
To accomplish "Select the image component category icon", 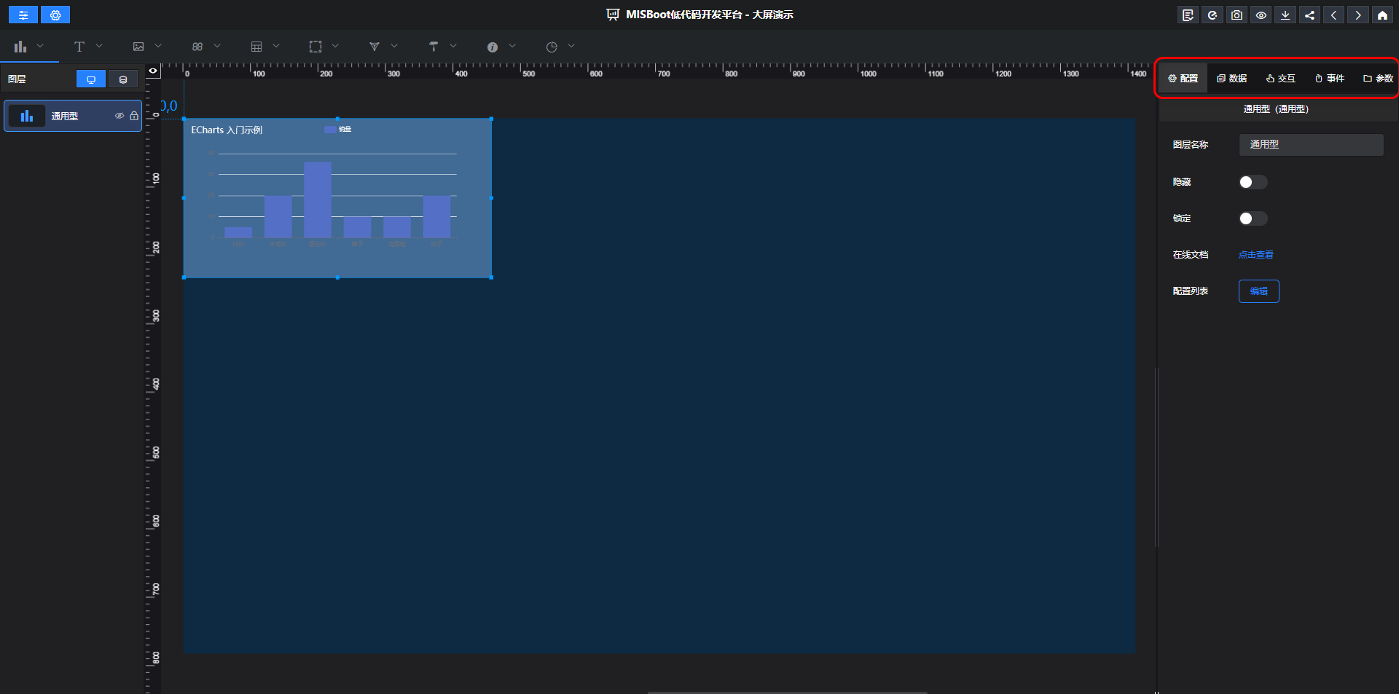I will coord(138,47).
